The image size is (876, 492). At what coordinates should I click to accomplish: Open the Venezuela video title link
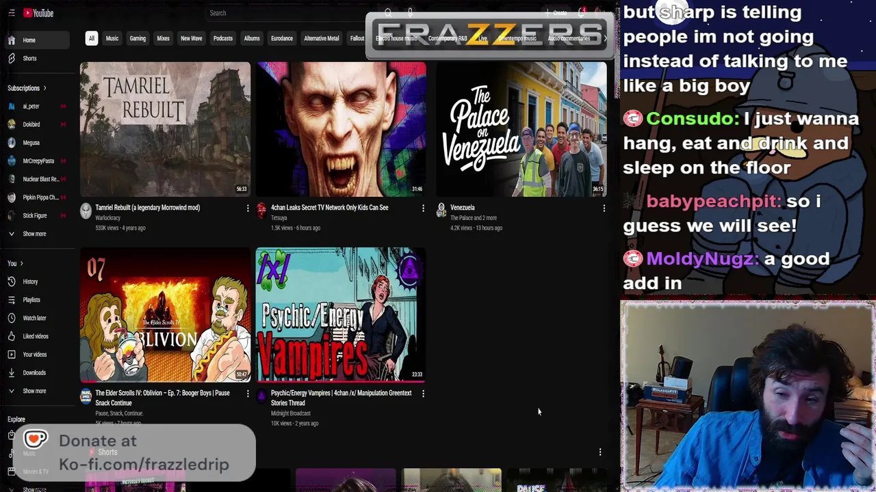click(463, 208)
